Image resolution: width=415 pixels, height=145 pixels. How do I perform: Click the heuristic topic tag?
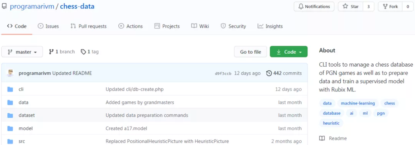pos(331,123)
